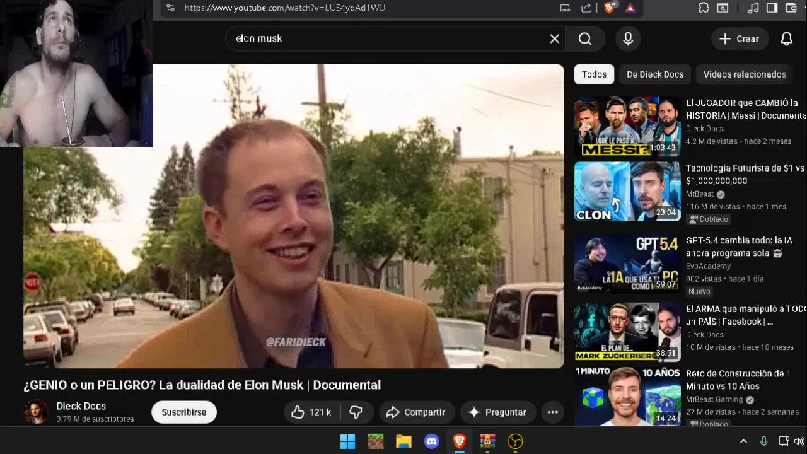Click the YouTube URL in the address bar
This screenshot has height=454, width=807.
point(284,8)
